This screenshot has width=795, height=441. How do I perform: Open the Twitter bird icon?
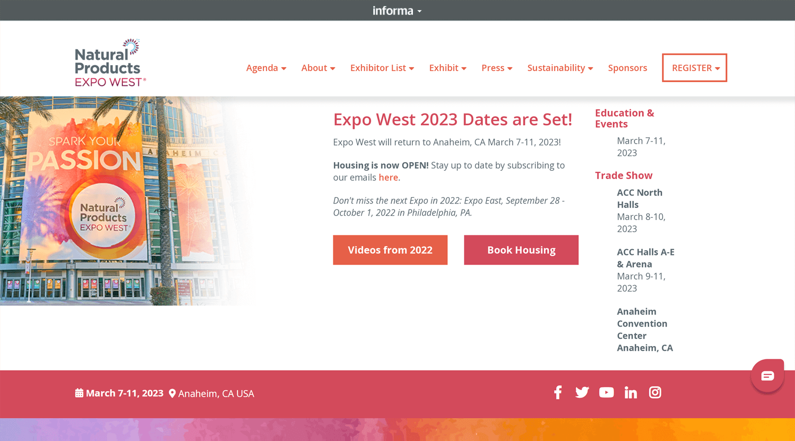(x=582, y=392)
